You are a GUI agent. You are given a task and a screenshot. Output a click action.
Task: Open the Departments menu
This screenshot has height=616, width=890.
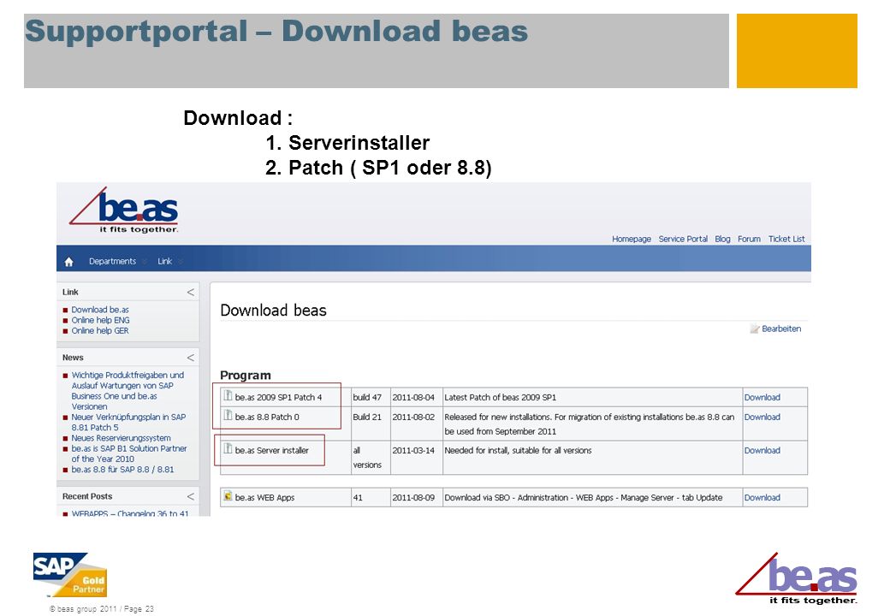pyautogui.click(x=112, y=262)
